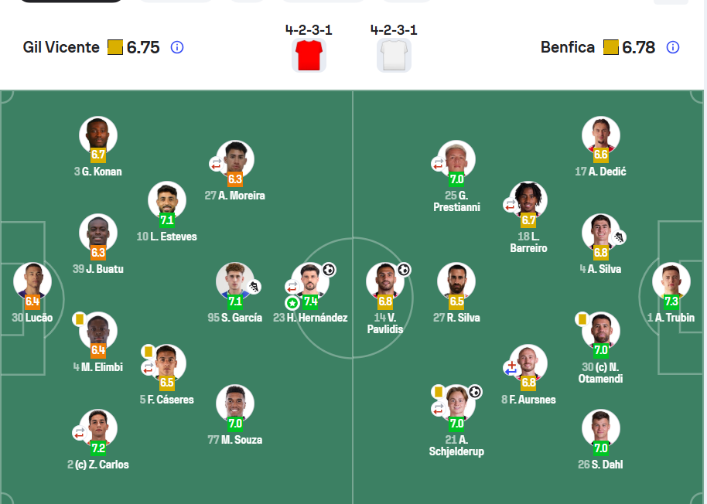Click S. Dahl's 7.0 rating badge
The image size is (707, 504).
(x=601, y=448)
